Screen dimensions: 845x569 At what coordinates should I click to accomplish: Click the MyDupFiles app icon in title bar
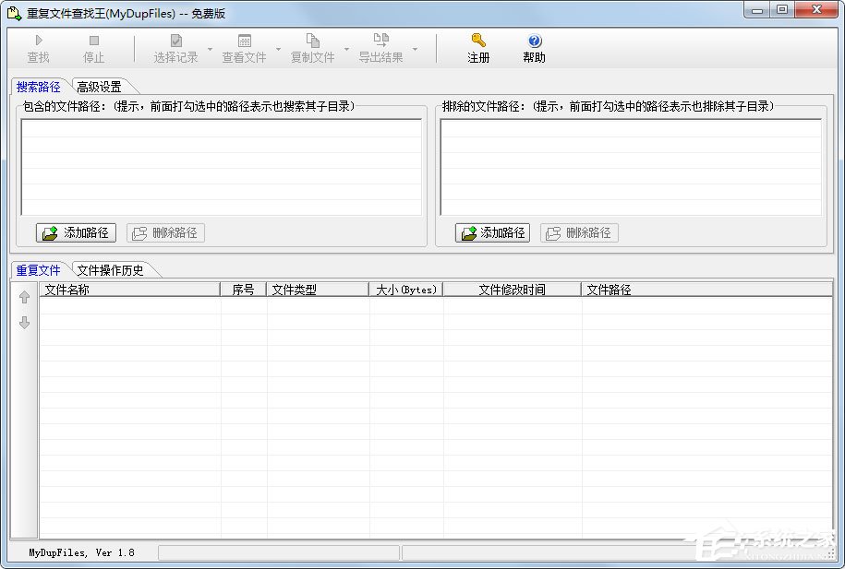15,12
